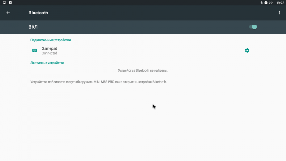
Task: Click the 'ВКЛ' label
Action: 33,27
